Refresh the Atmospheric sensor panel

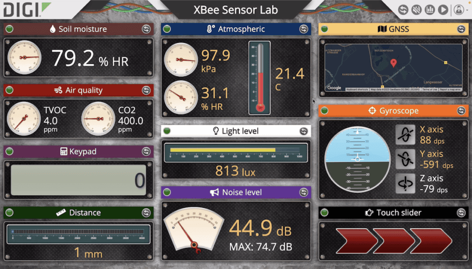pyautogui.click(x=303, y=29)
